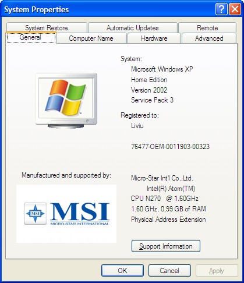
Task: Click the greyed Apply button
Action: (x=217, y=270)
